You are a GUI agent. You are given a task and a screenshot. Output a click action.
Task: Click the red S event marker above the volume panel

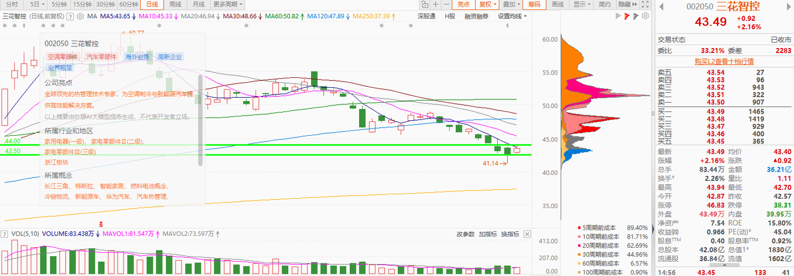click(x=102, y=224)
